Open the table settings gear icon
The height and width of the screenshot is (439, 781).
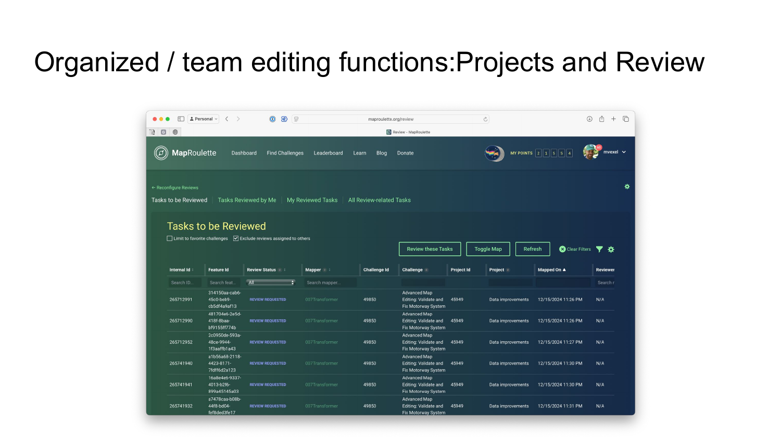(x=611, y=249)
